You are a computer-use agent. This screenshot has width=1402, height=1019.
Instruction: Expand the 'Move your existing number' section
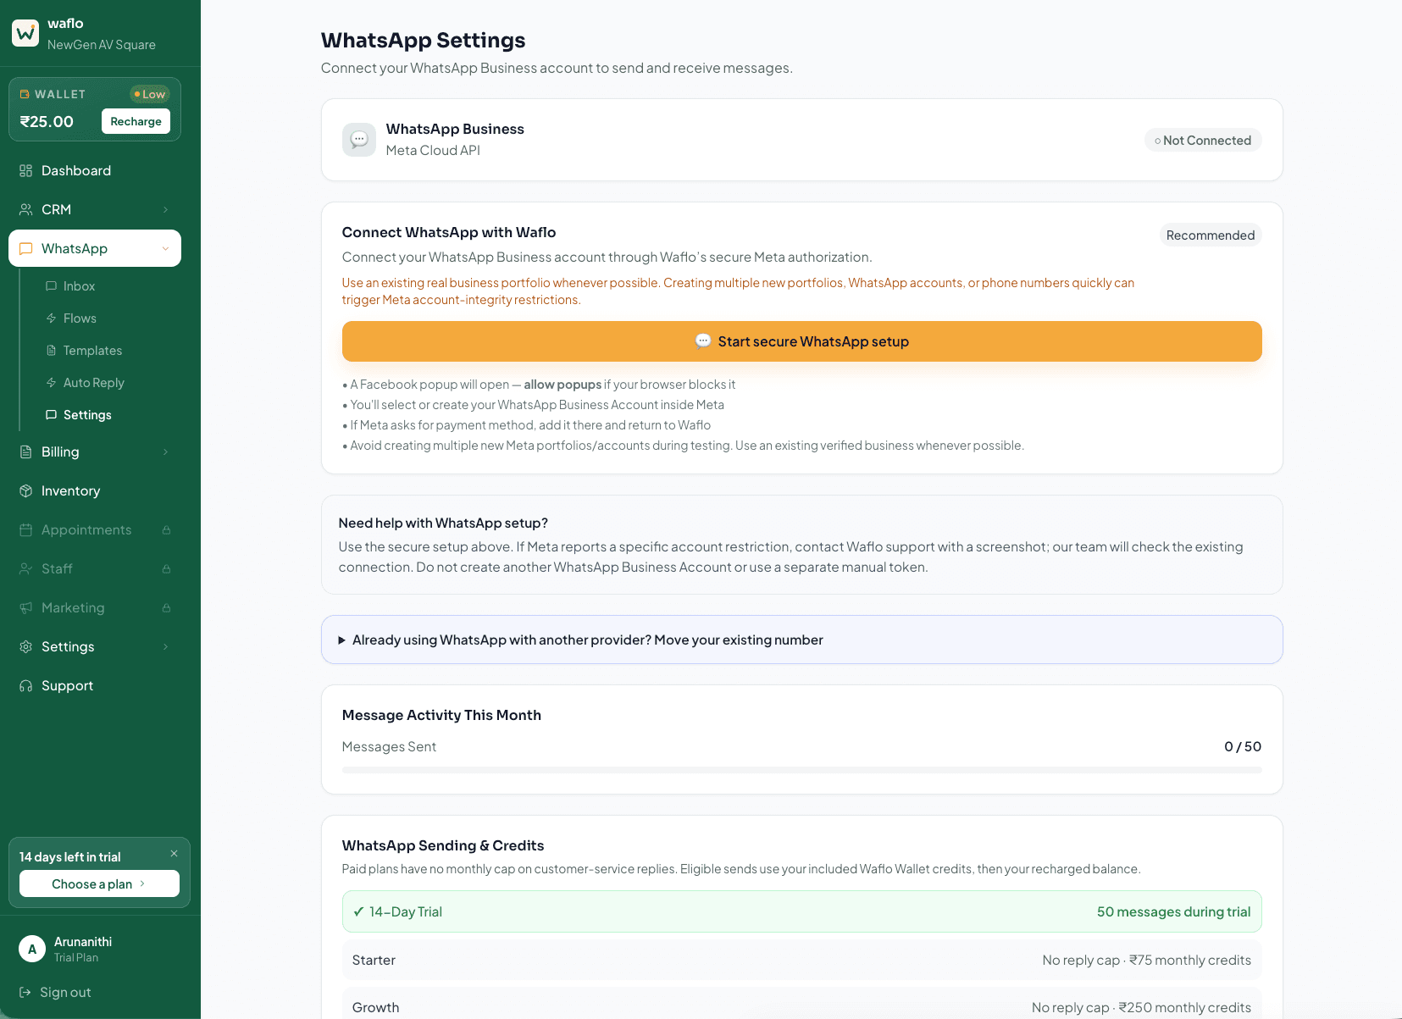point(801,640)
